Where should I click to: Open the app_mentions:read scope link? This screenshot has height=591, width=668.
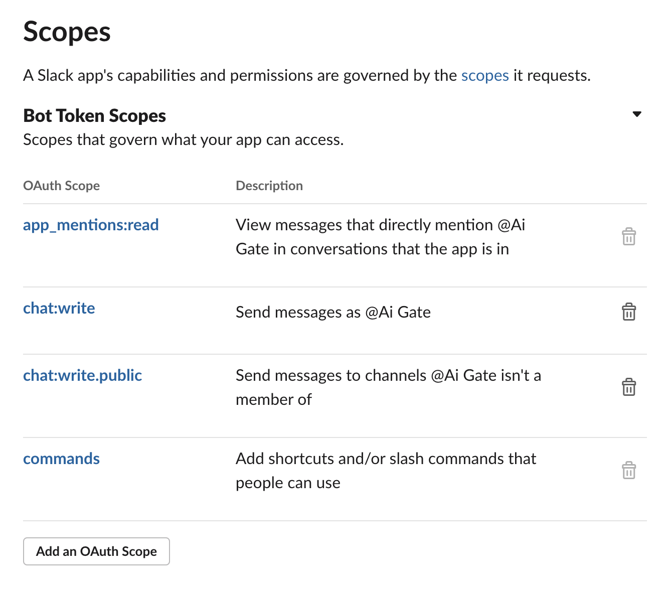(91, 225)
